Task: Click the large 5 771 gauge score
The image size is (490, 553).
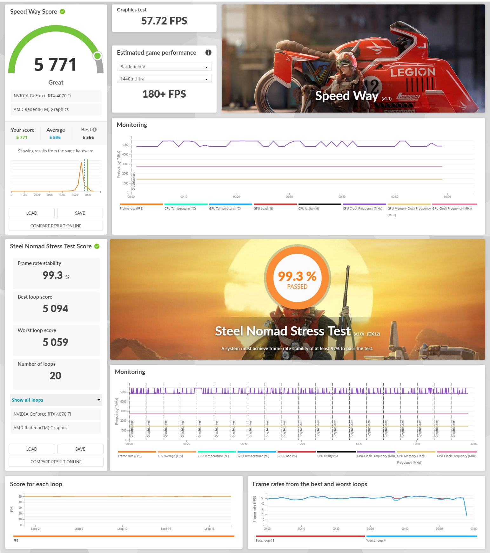Action: [55, 64]
